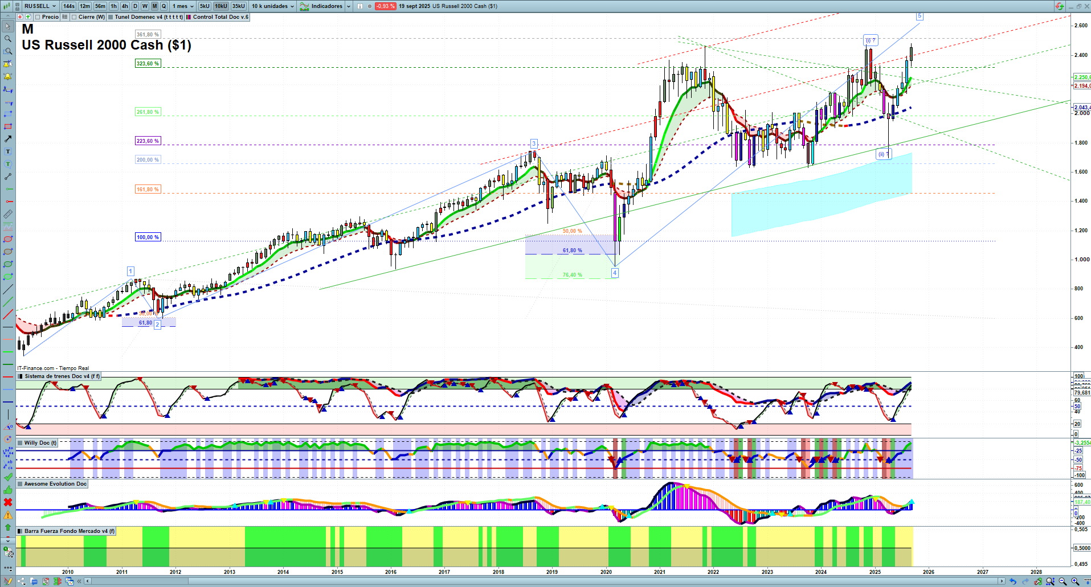
Task: Switch to the 56m timeframe
Action: coord(100,6)
